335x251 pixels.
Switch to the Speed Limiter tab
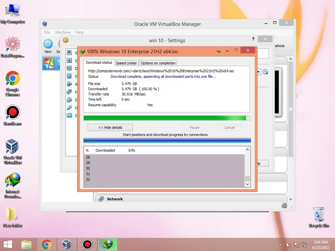[126, 63]
